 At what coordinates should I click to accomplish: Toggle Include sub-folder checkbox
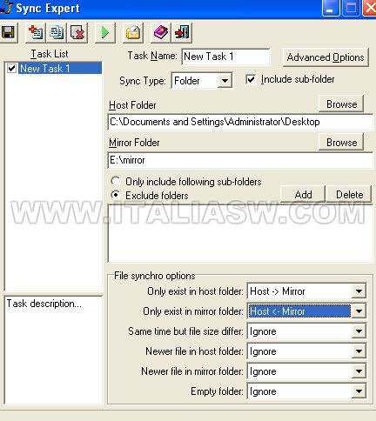click(x=251, y=79)
